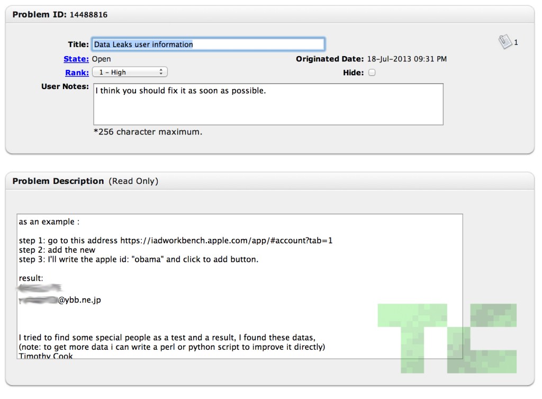Click the blurred name under result
Image resolution: width=542 pixels, height=399 pixels.
click(x=40, y=288)
